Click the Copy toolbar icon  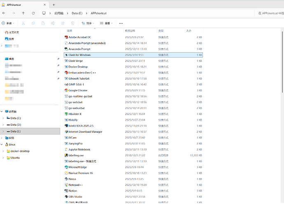pos(33,23)
